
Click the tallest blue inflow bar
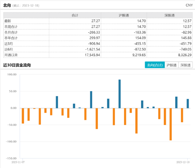119,94
